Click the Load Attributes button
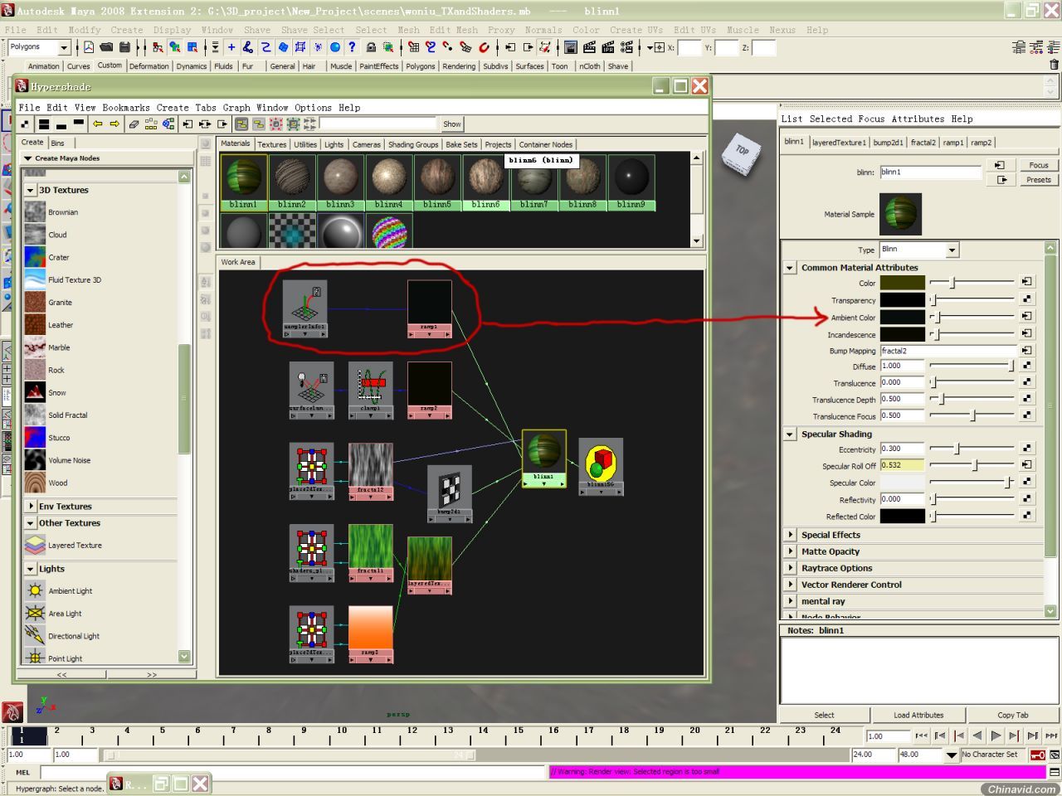Viewport: 1062px width, 796px height. point(918,715)
